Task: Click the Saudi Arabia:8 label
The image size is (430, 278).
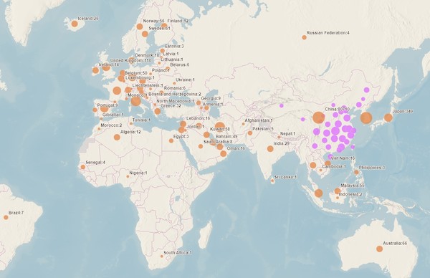Action: click(218, 142)
